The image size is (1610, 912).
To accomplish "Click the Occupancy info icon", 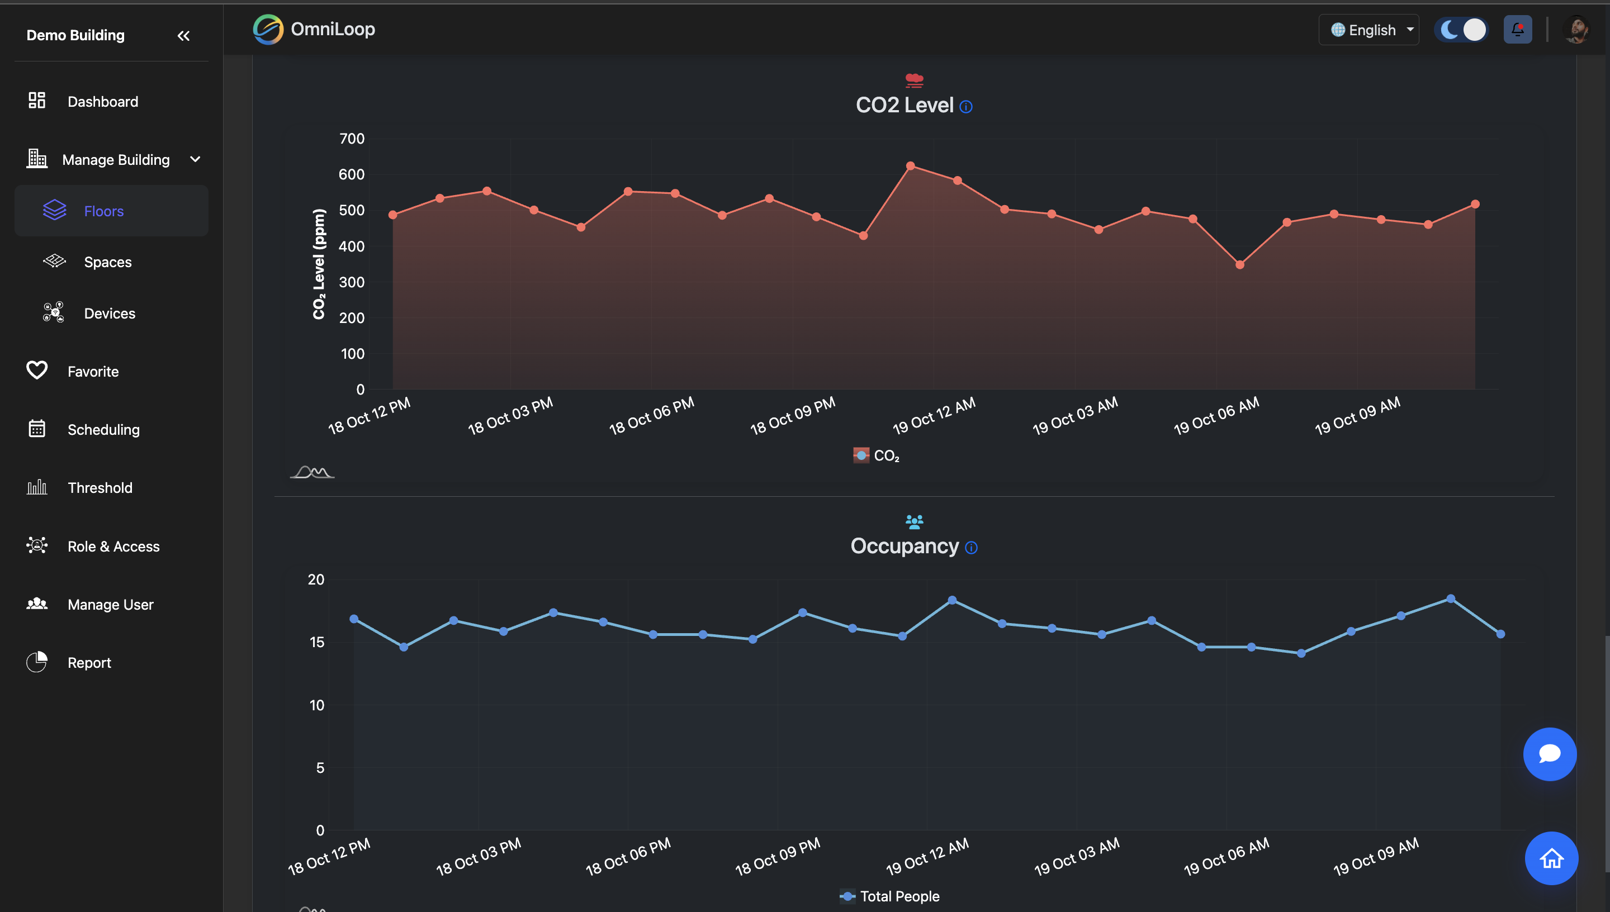I will pyautogui.click(x=971, y=548).
